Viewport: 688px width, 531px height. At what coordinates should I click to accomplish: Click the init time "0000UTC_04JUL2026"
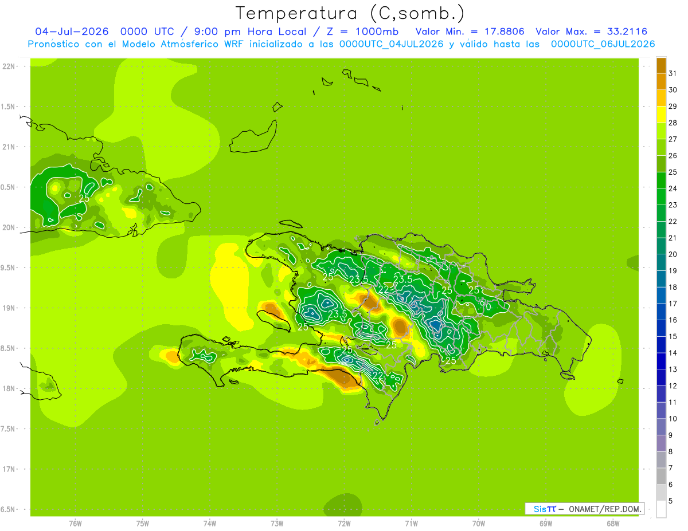pos(392,44)
